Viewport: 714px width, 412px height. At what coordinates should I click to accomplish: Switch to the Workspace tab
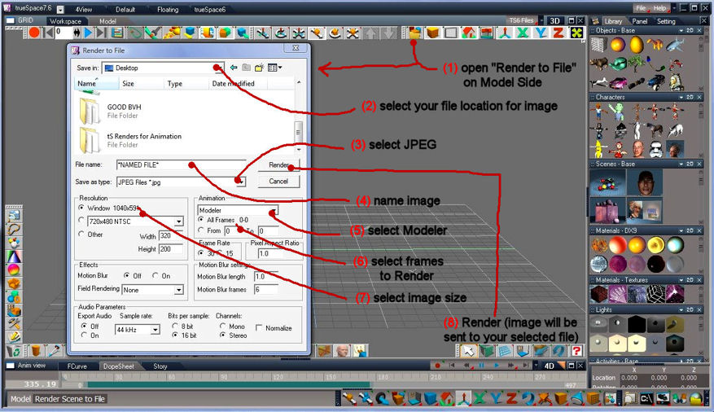[x=65, y=21]
